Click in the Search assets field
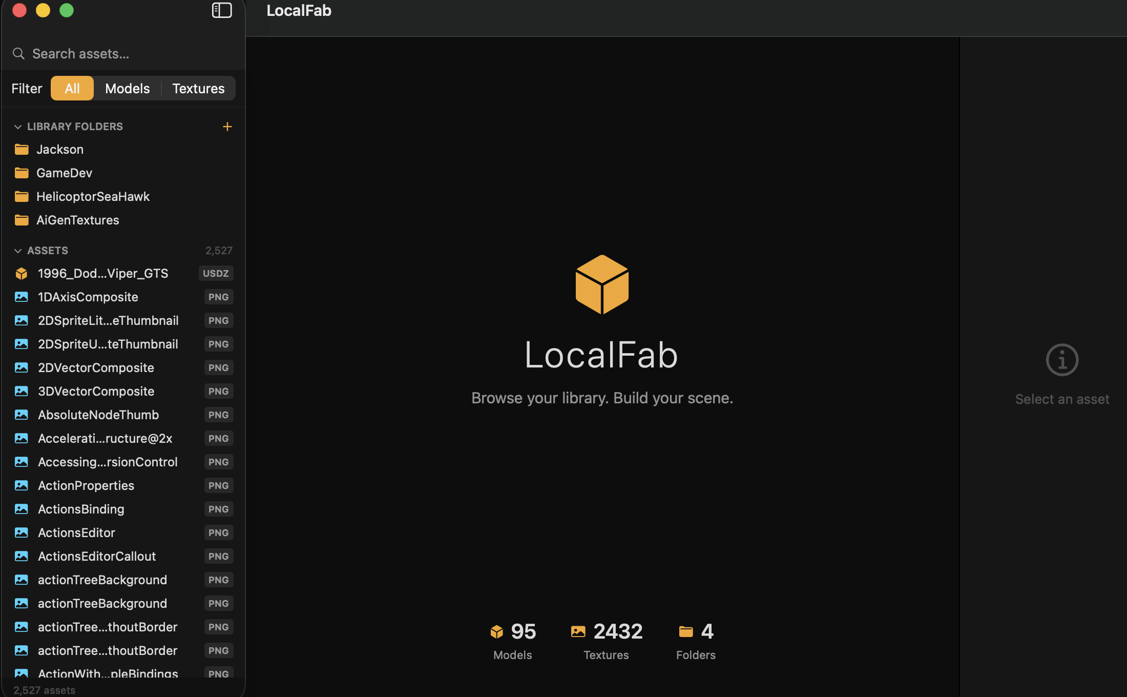The image size is (1127, 697). tap(123, 53)
